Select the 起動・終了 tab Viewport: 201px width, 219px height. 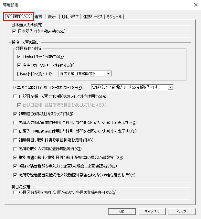(x=70, y=17)
